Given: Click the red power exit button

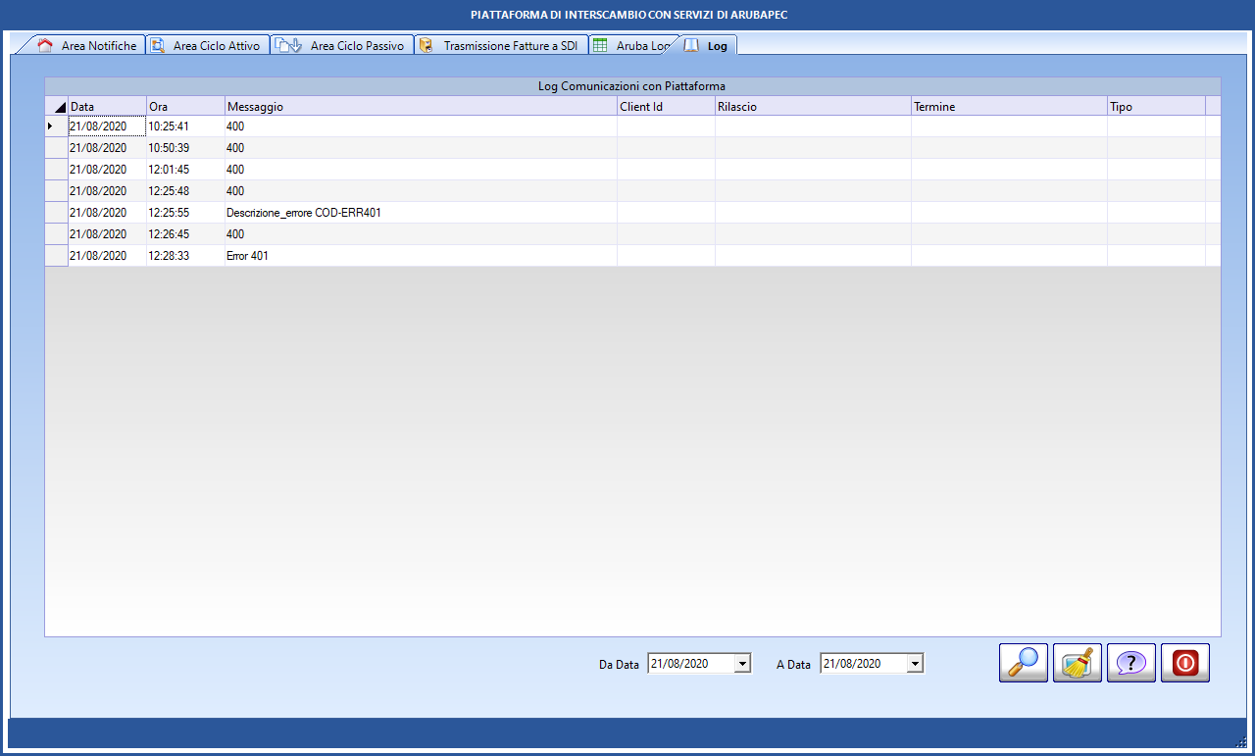Looking at the screenshot, I should point(1185,663).
